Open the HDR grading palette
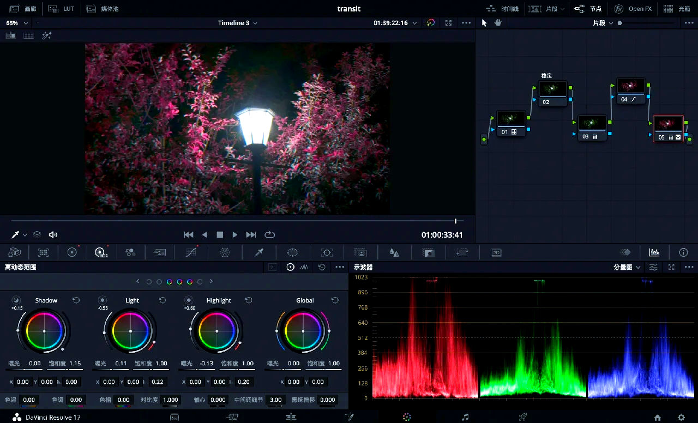The width and height of the screenshot is (698, 423). tap(101, 252)
